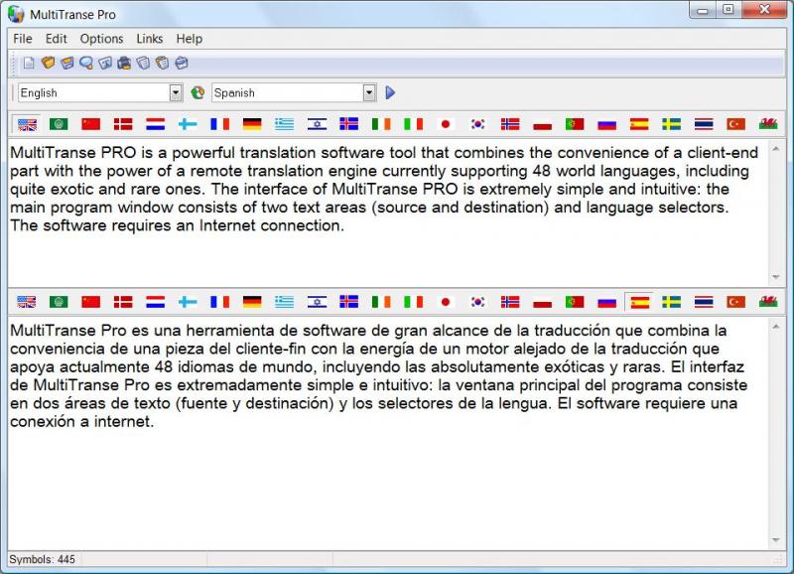Pick French flag in the destination flag row
Screen dimensions: 794x574
coord(219,302)
